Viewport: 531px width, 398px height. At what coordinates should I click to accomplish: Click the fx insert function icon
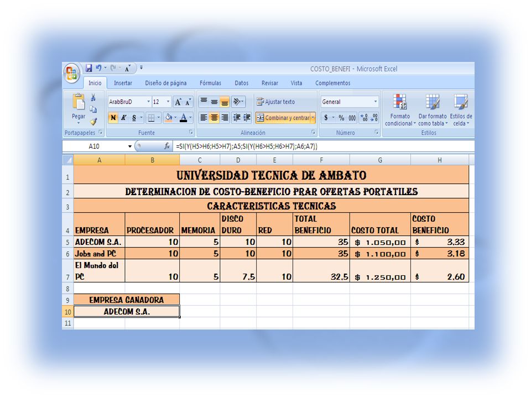pyautogui.click(x=167, y=146)
